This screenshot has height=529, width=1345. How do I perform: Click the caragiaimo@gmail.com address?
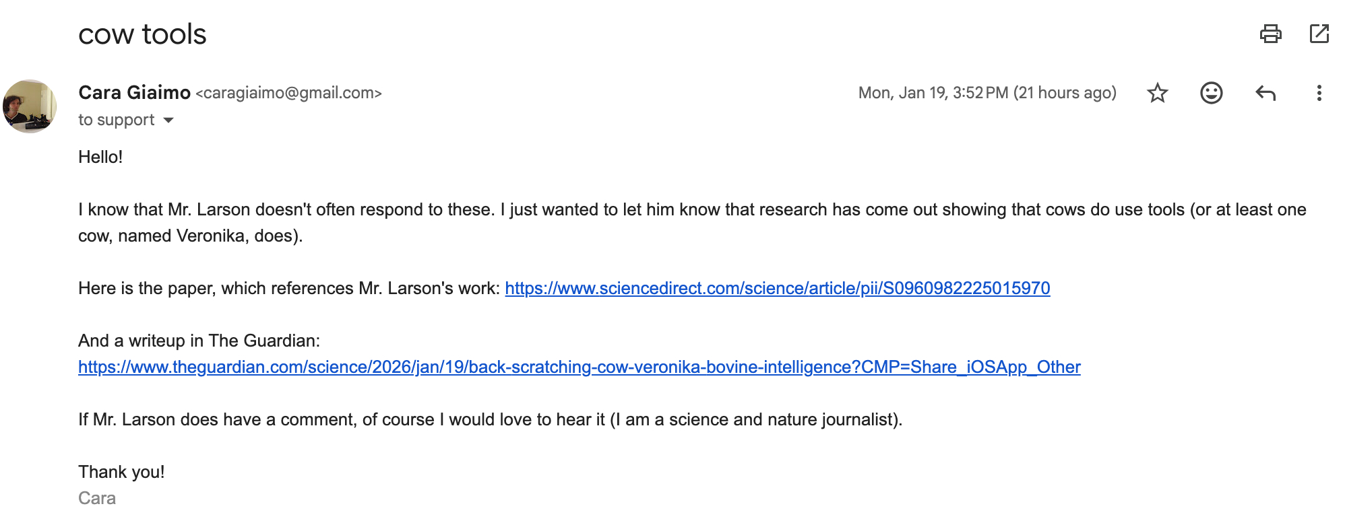pos(288,93)
